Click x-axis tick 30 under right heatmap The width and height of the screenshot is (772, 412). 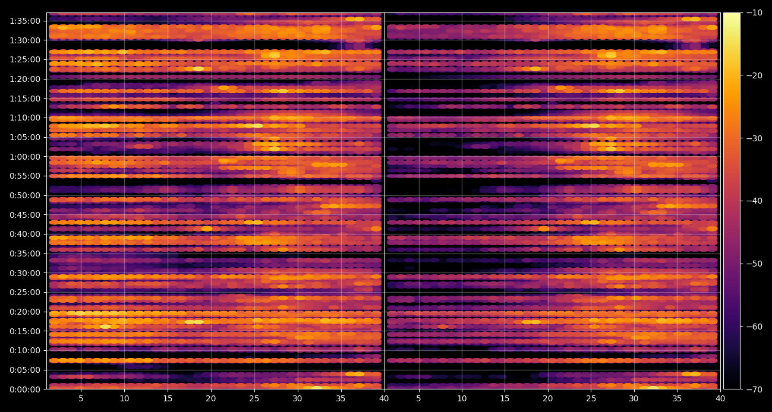coord(634,399)
